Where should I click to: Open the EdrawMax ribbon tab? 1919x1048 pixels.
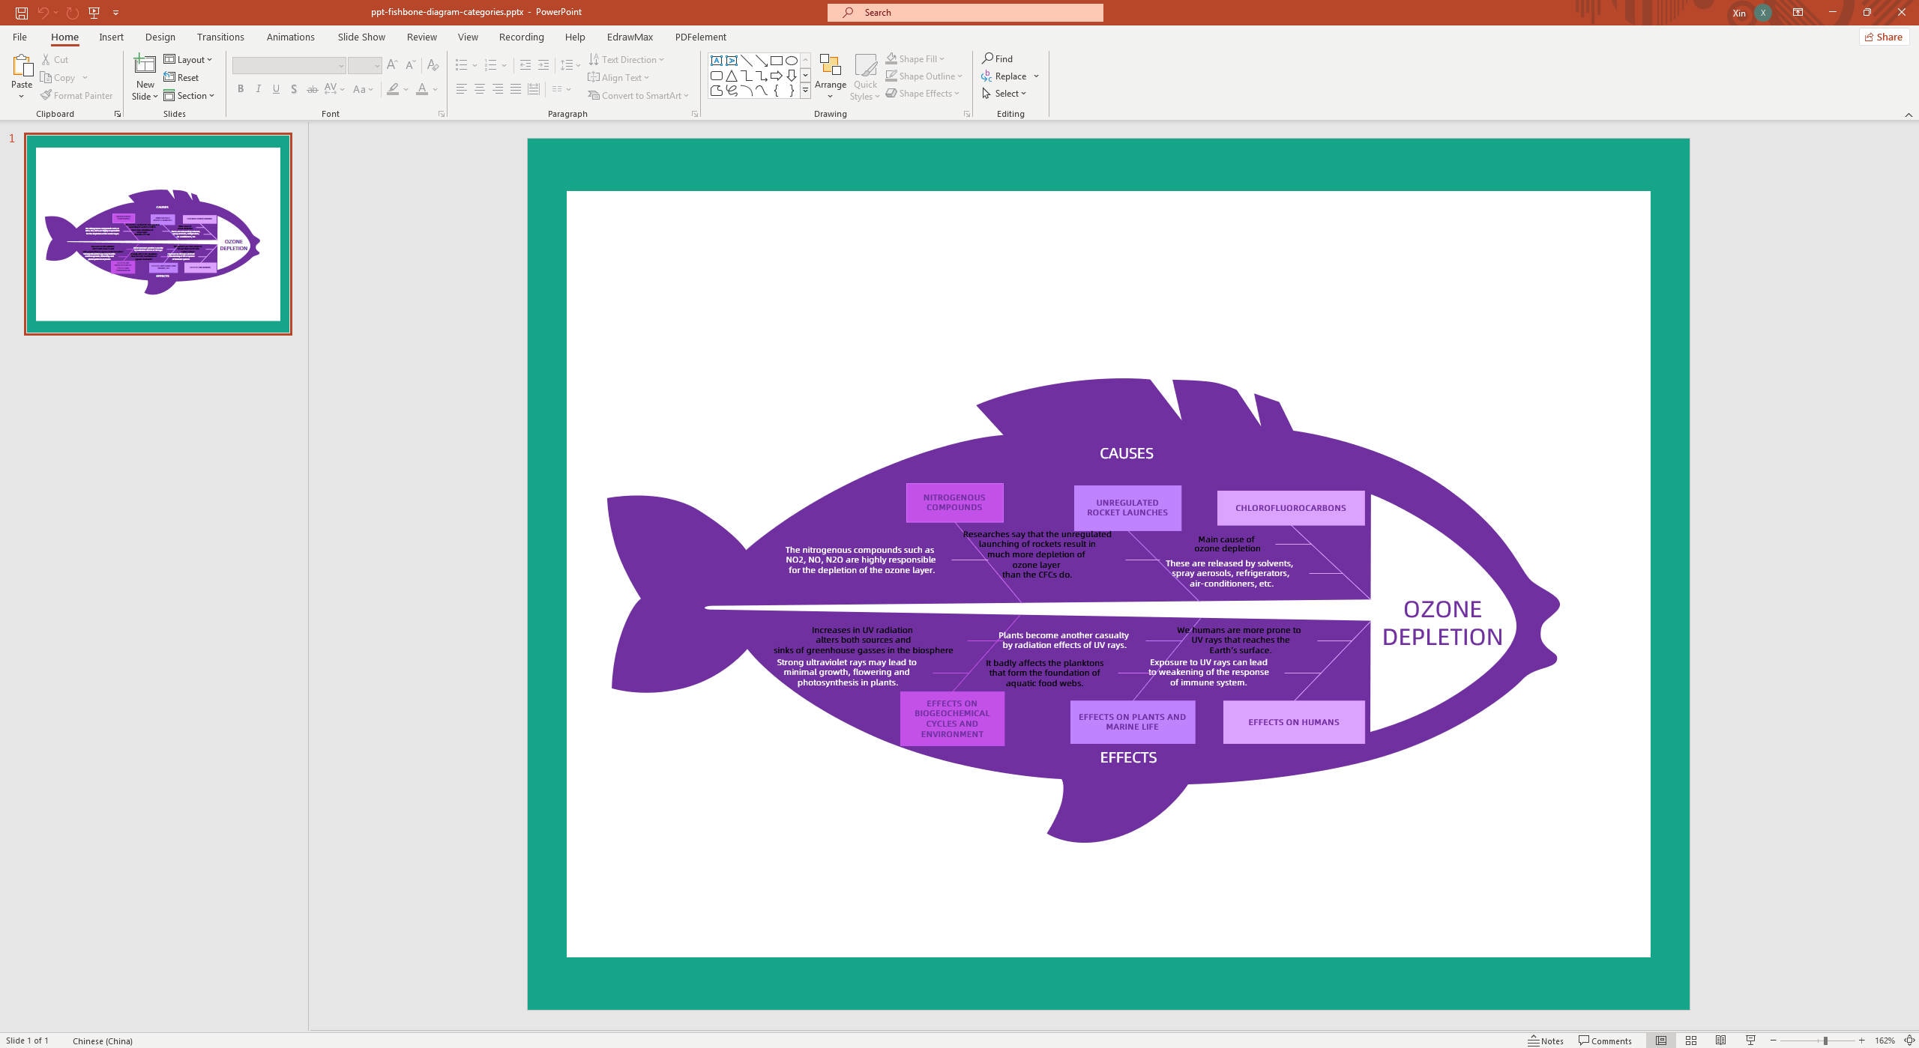coord(629,37)
